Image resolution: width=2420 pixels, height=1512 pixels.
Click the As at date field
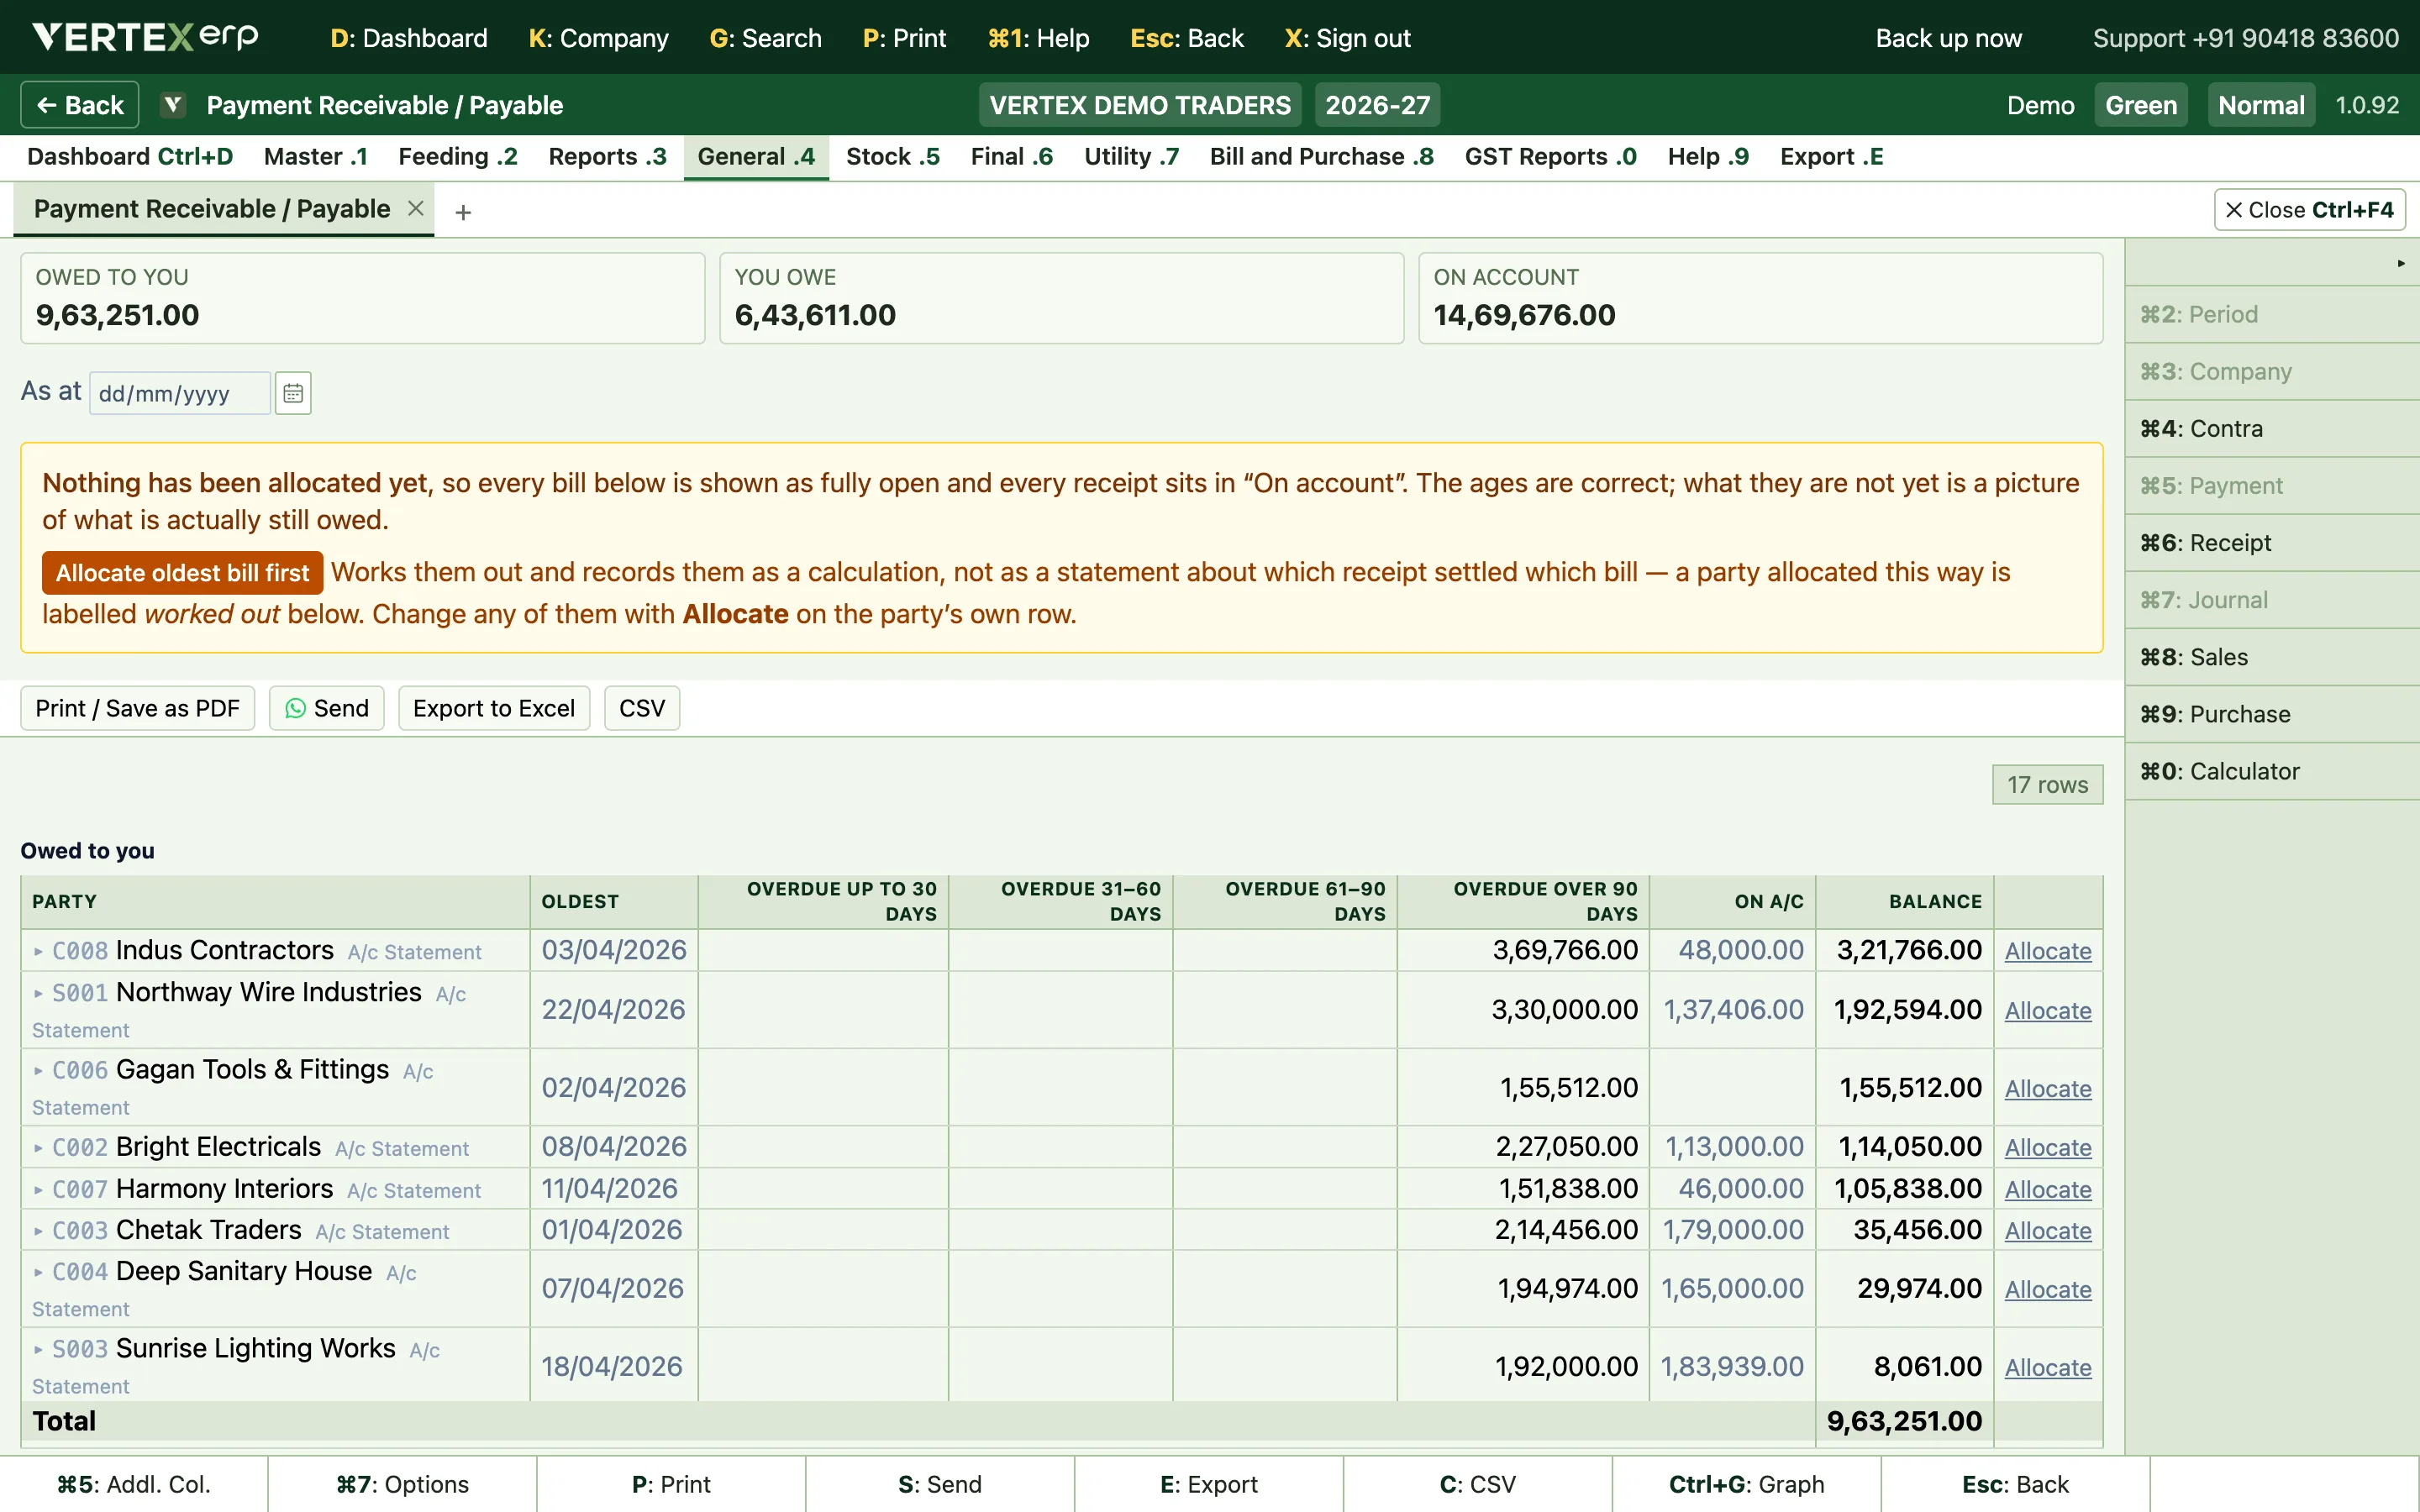pyautogui.click(x=180, y=393)
